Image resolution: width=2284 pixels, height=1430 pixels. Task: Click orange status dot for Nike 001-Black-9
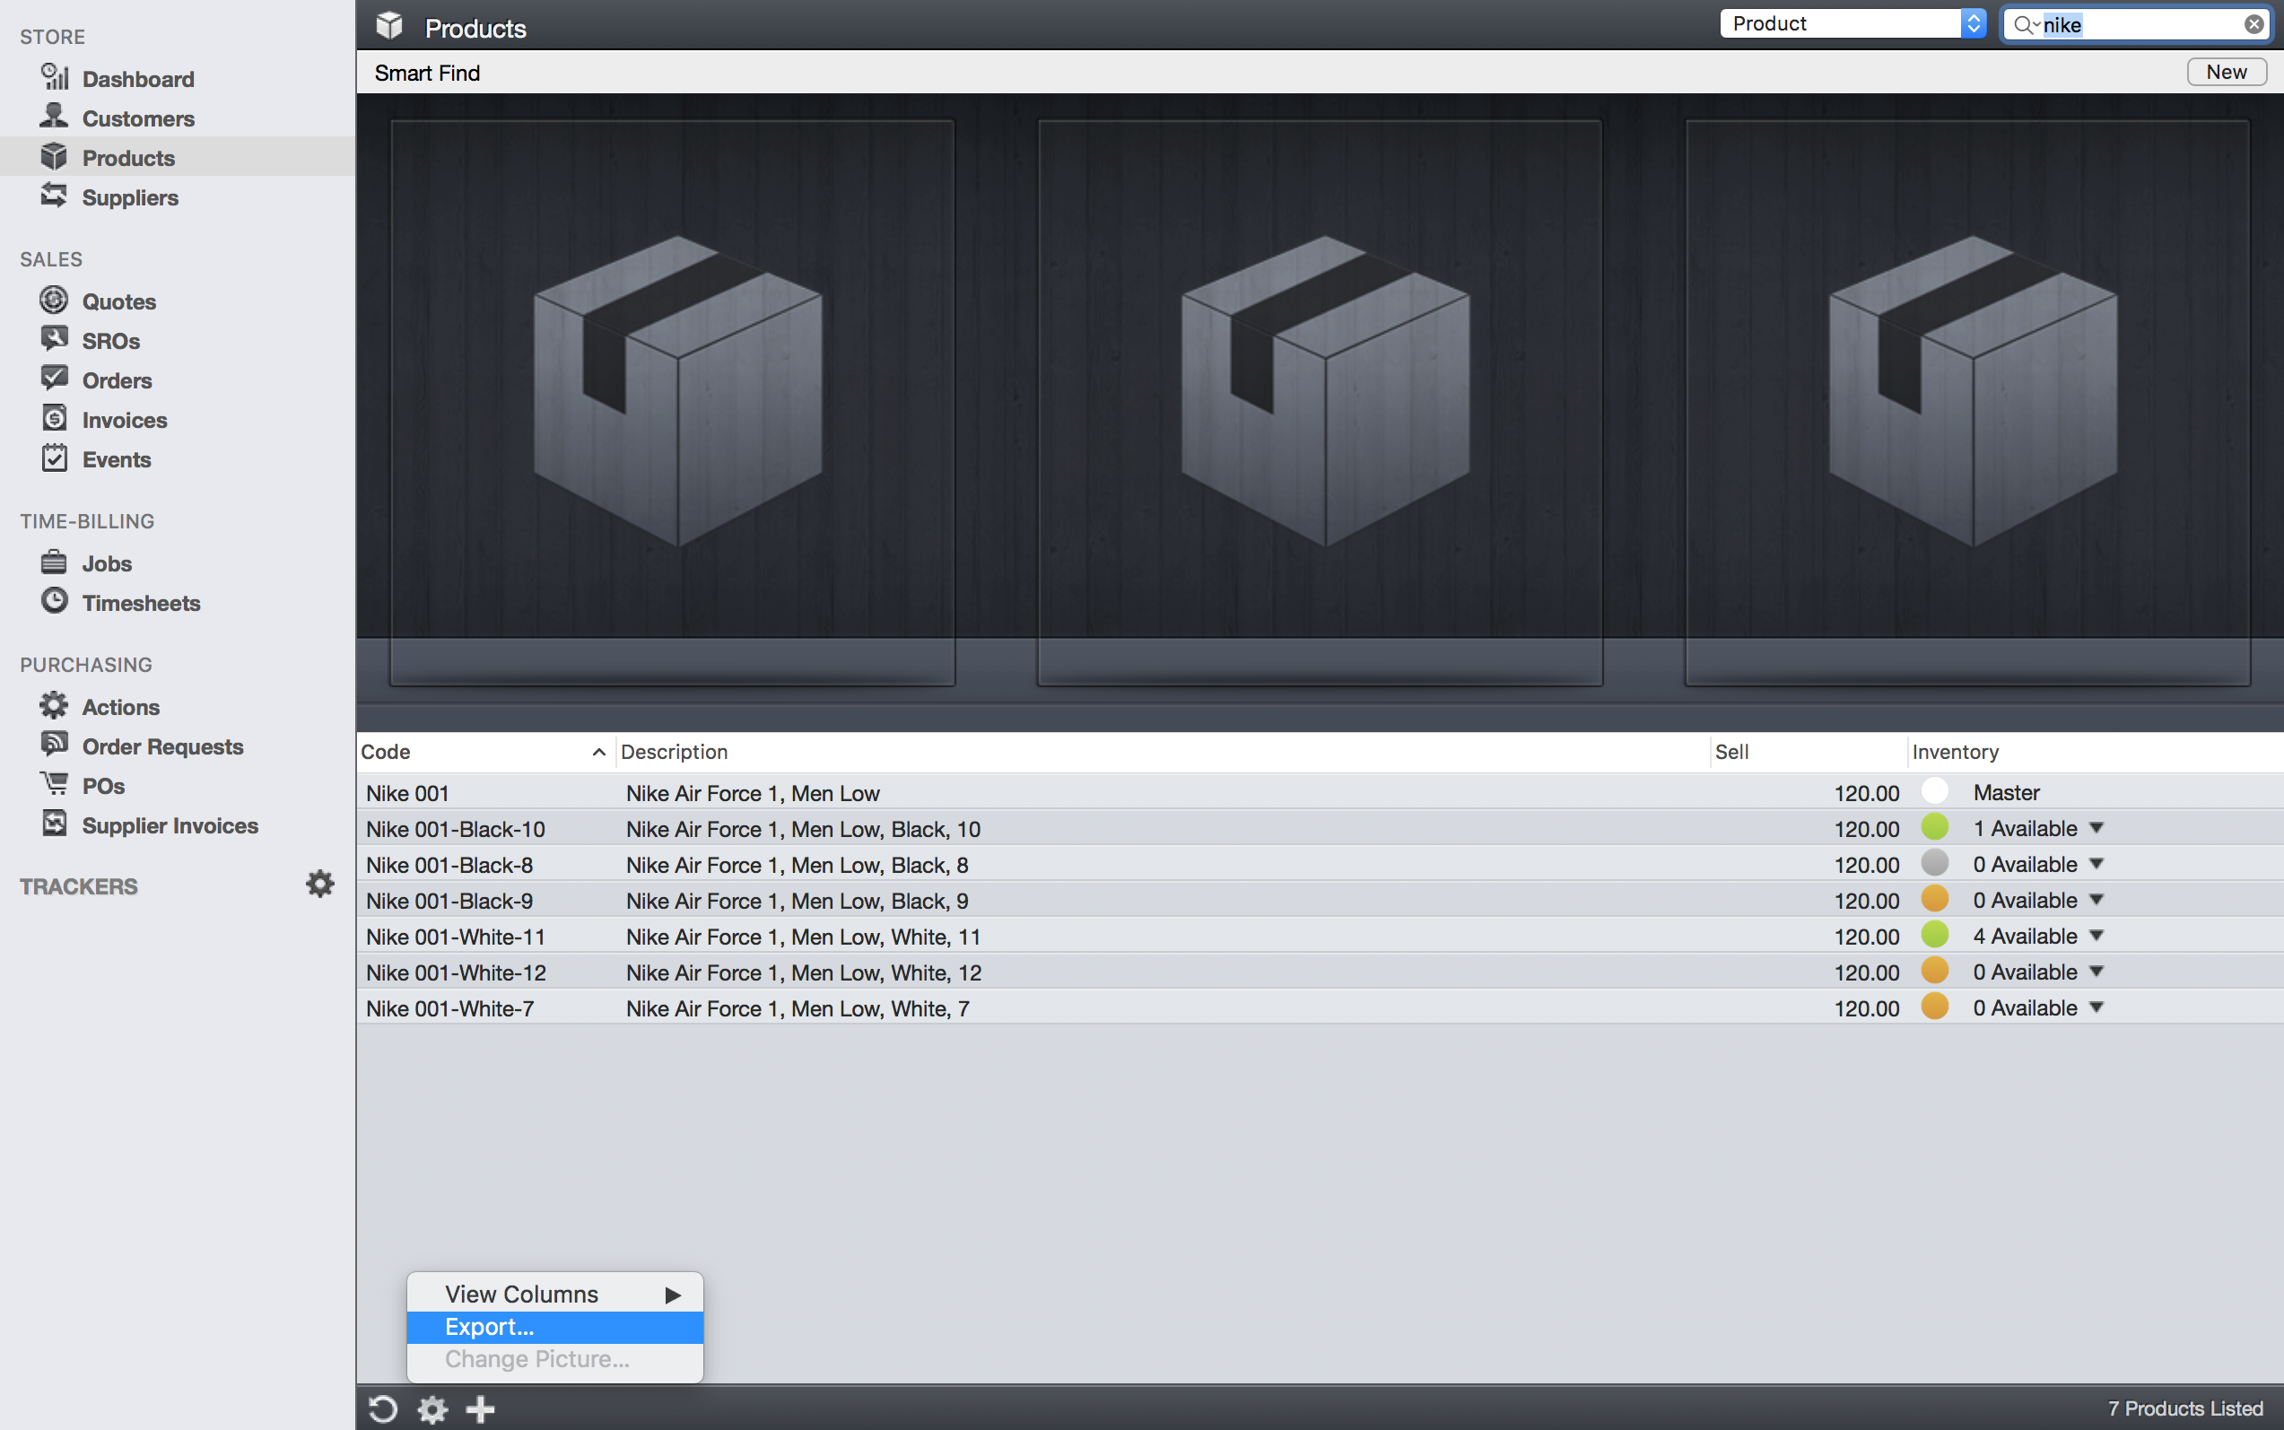click(x=1935, y=899)
